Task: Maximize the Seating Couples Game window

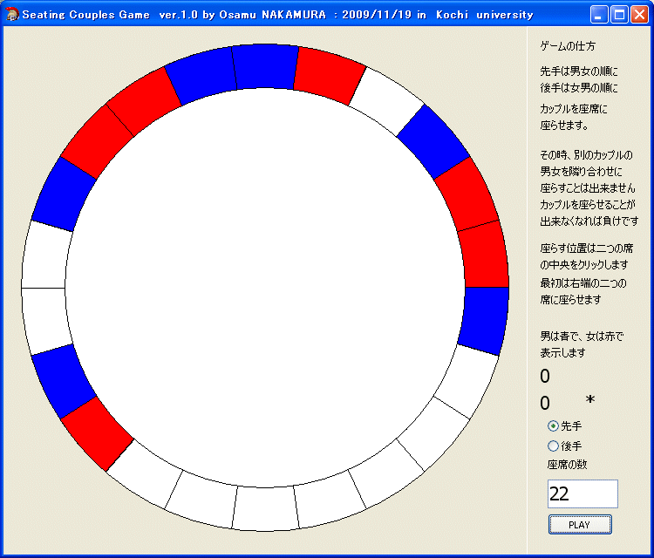Action: (619, 15)
